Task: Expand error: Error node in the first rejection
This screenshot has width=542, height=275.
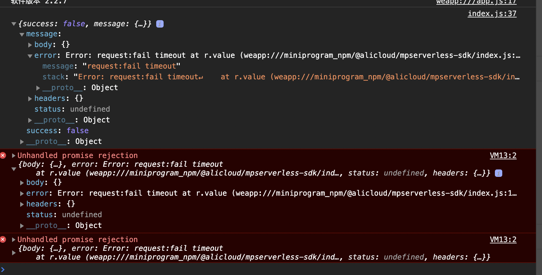Action: [x=22, y=193]
